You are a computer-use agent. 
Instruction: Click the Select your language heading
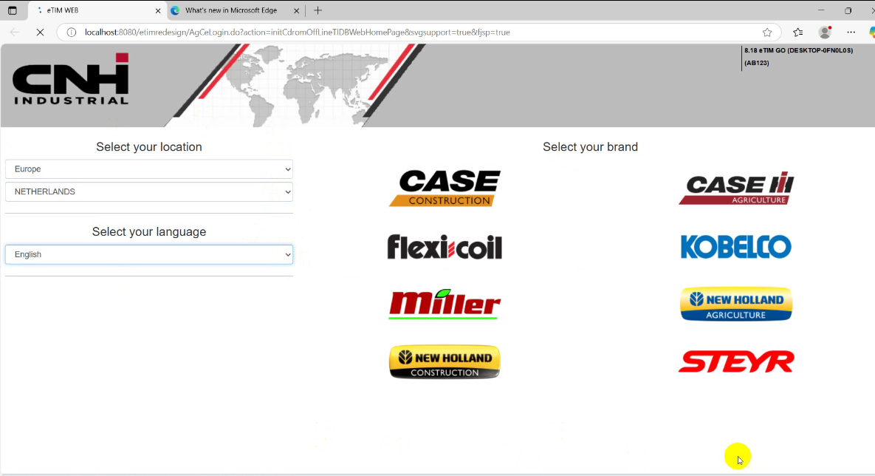click(149, 232)
